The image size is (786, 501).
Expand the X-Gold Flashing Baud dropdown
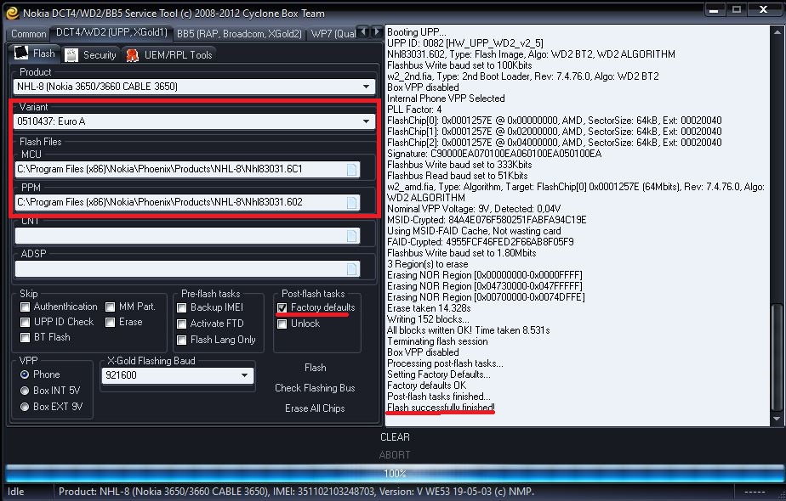click(x=245, y=374)
